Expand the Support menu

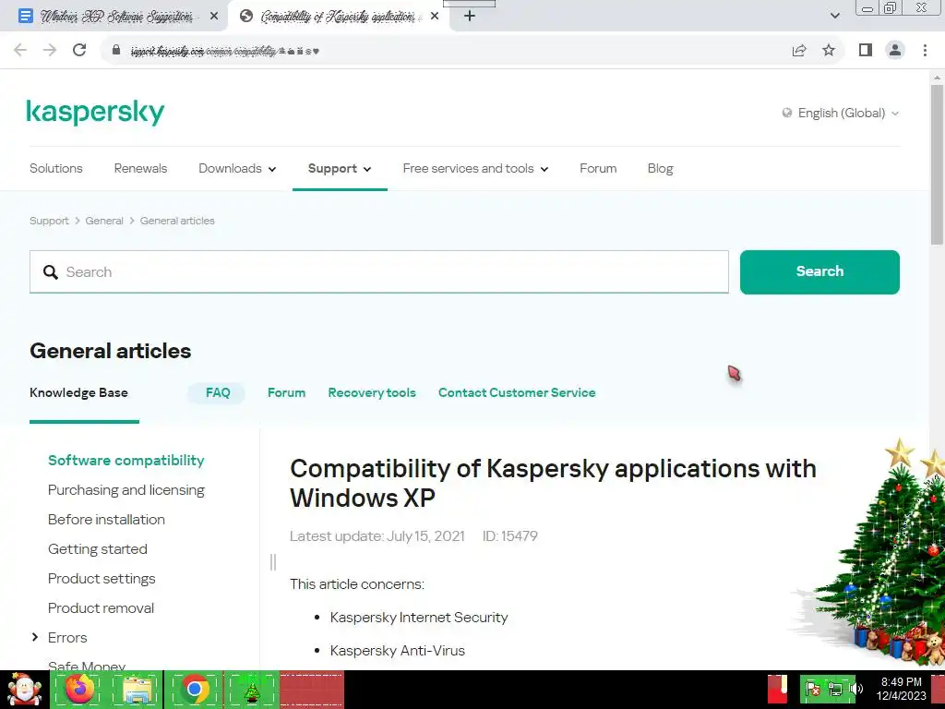click(x=340, y=169)
